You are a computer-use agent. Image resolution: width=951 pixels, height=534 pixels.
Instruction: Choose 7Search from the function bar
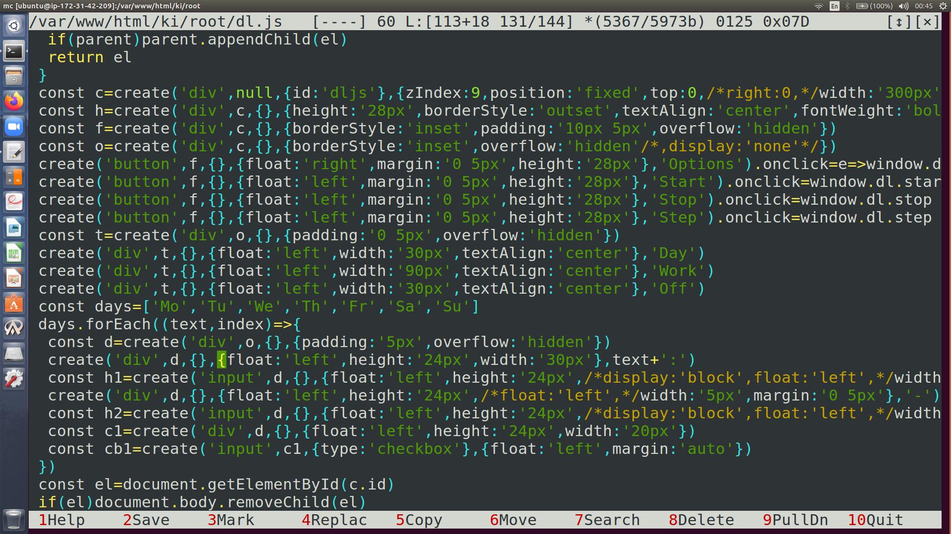point(607,520)
